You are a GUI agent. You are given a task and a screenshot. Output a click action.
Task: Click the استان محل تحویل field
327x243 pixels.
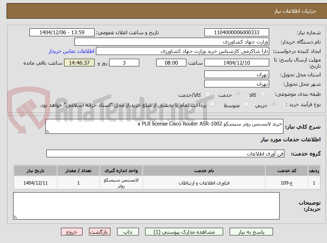237,74
